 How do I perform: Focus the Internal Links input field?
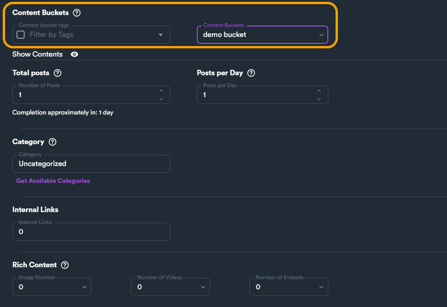pos(91,232)
